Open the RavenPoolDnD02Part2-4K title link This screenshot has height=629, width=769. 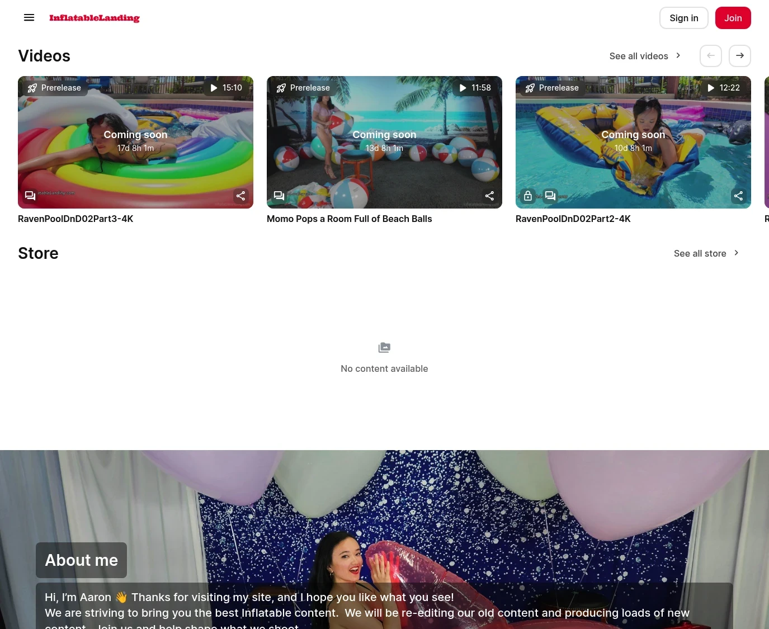tap(573, 219)
